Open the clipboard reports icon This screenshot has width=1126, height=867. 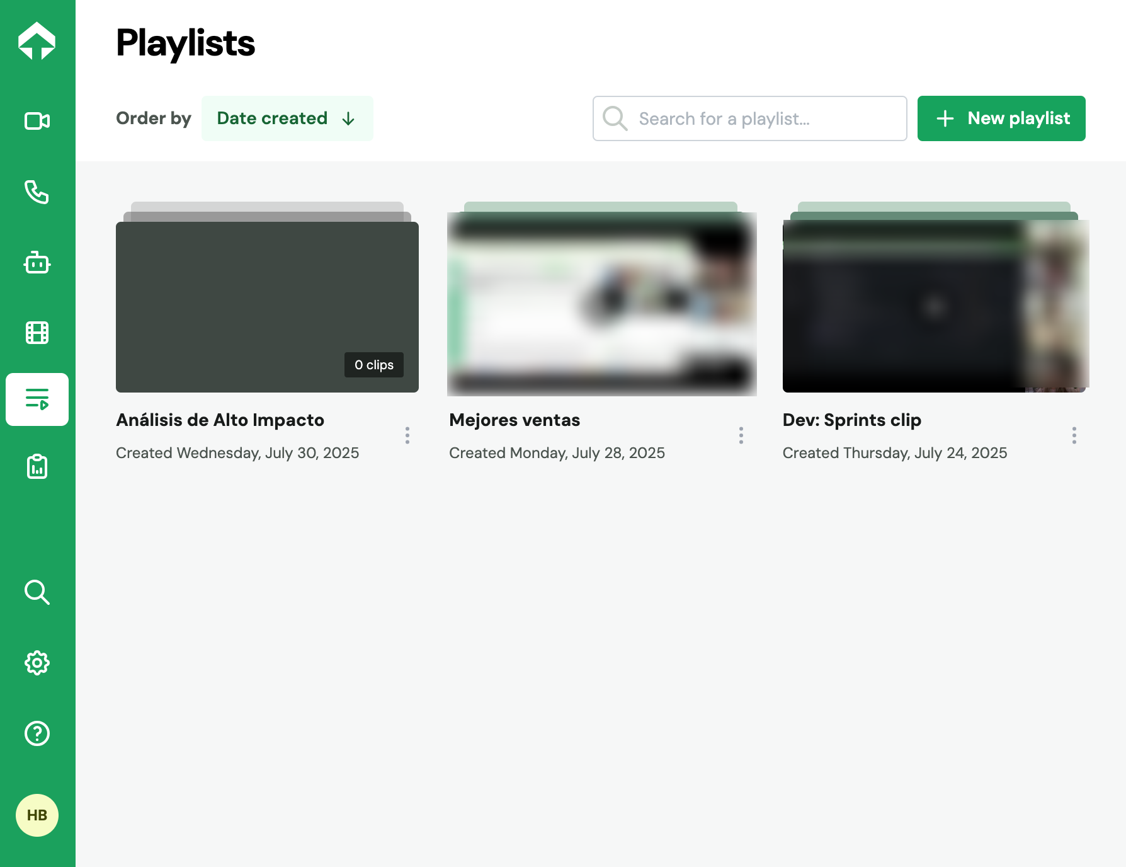[x=37, y=467]
